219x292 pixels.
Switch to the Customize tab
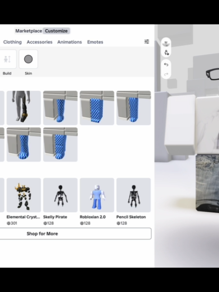[56, 31]
